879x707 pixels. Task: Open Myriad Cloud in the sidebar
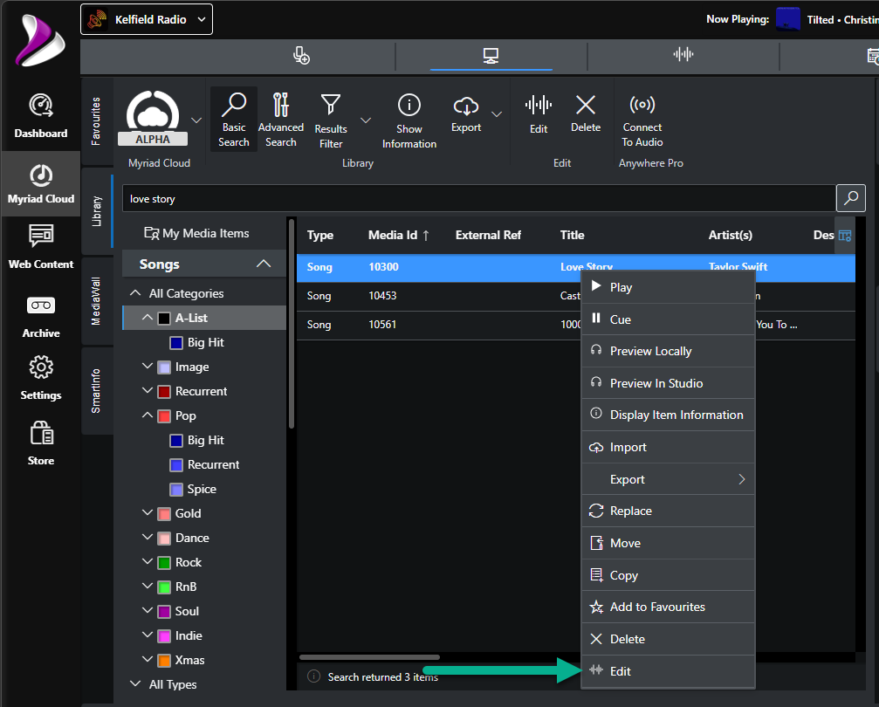point(40,184)
